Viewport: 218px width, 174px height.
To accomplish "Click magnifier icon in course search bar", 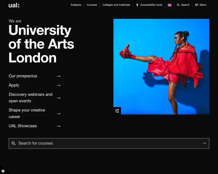I will pyautogui.click(x=13, y=143).
